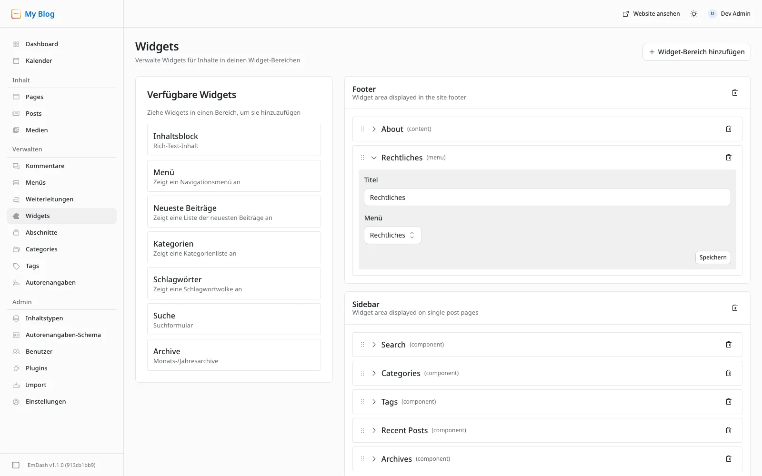Click drag handle of Recent Posts widget
Screen dimensions: 762x476
coord(362,430)
